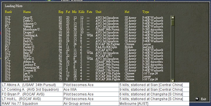Click the pilot list scrollbar thumb
211x106 pixels.
point(172,23)
